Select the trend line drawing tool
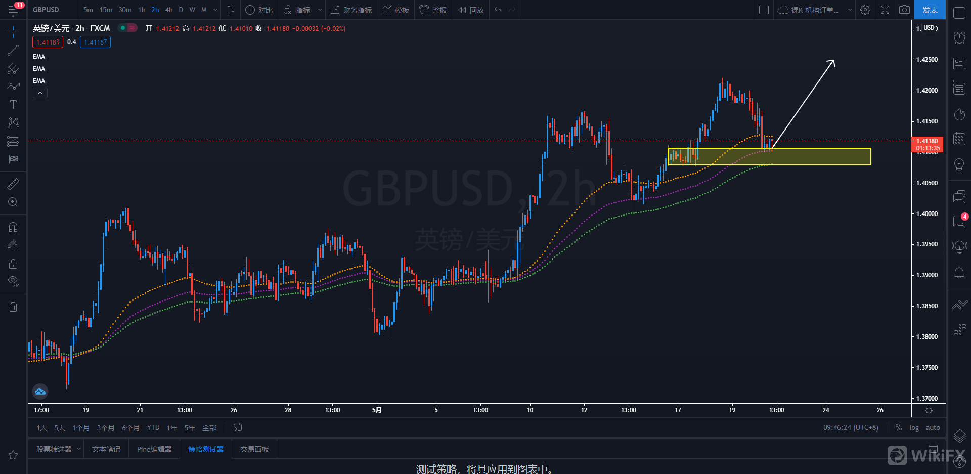This screenshot has width=971, height=474. 13,50
